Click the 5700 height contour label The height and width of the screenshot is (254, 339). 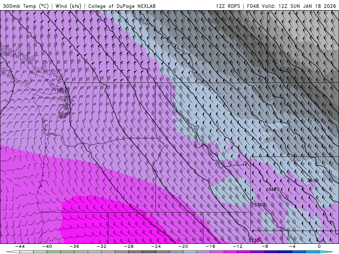pyautogui.click(x=260, y=205)
